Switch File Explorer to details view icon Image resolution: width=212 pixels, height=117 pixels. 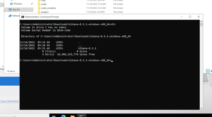coord(208,71)
